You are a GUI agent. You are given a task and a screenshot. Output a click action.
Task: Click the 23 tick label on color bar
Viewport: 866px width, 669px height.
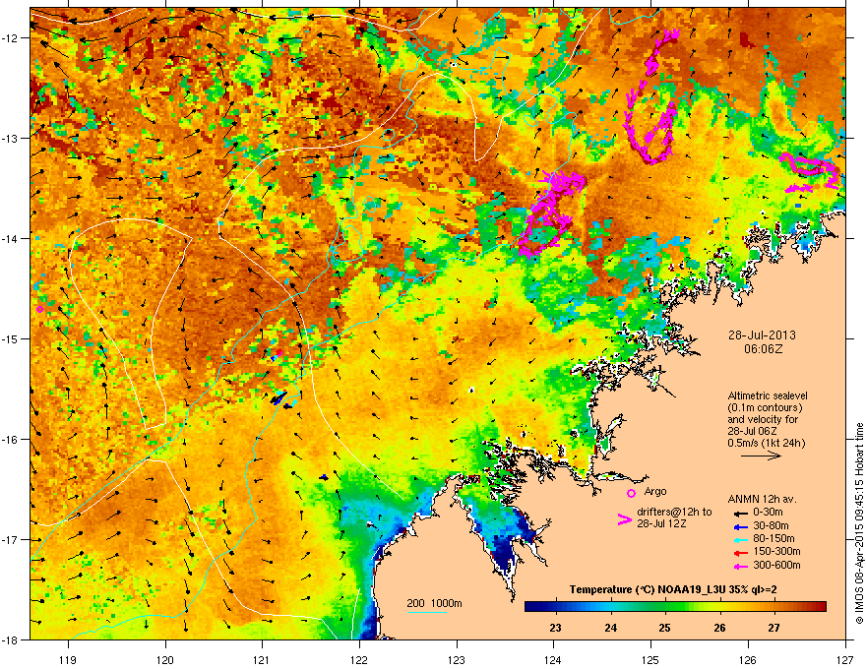point(556,628)
